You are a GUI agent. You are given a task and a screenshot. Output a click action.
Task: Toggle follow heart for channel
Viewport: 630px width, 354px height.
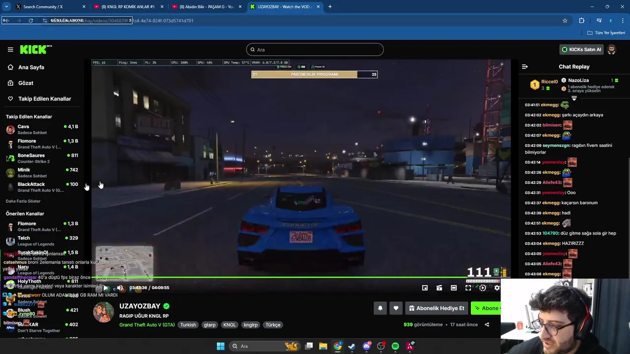pyautogui.click(x=396, y=308)
